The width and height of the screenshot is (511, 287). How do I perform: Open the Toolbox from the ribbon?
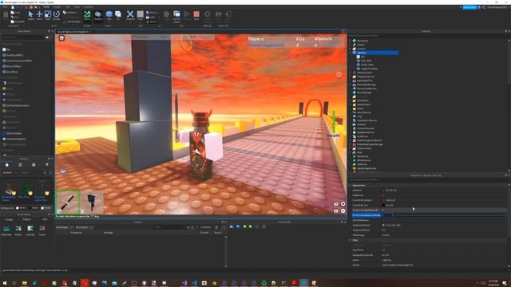click(98, 15)
